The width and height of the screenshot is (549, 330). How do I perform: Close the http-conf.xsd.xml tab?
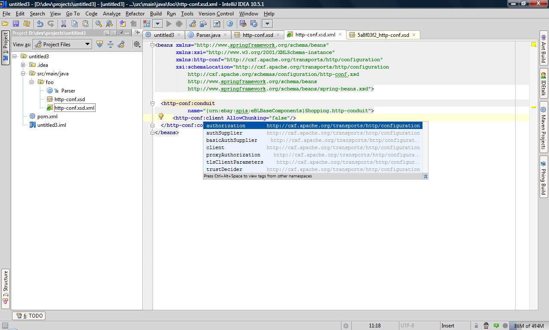[x=341, y=34]
